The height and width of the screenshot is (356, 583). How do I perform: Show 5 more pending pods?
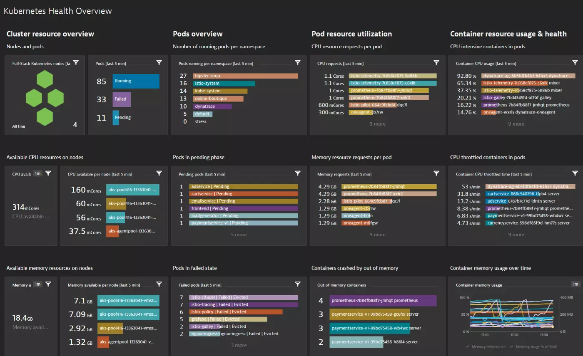coord(239,235)
